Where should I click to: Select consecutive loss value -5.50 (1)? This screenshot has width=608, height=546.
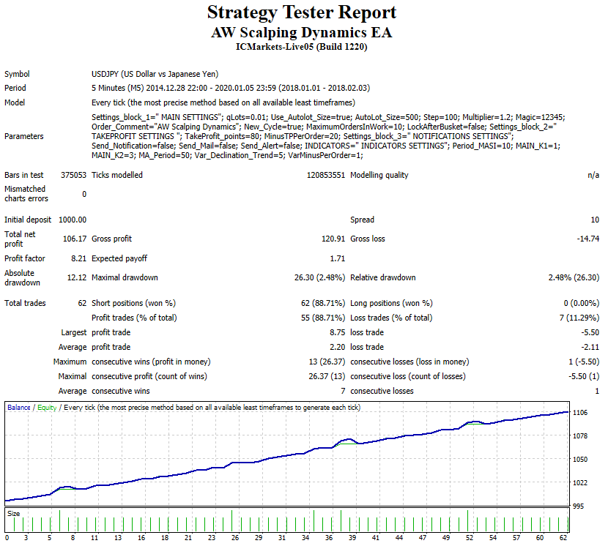tap(584, 376)
